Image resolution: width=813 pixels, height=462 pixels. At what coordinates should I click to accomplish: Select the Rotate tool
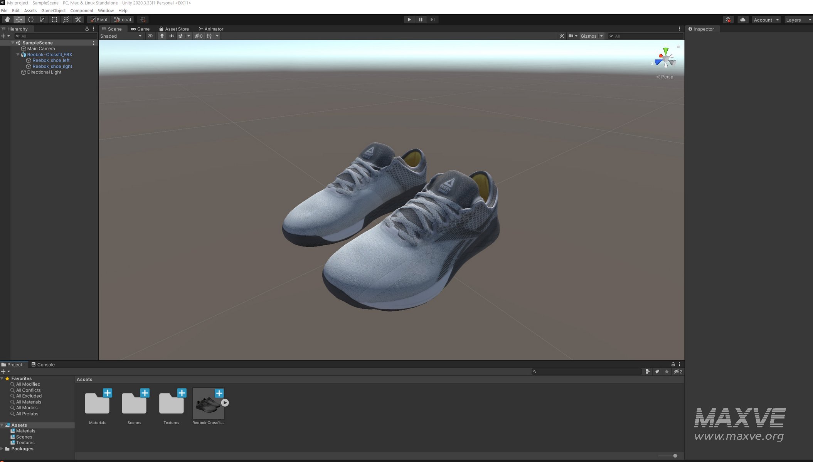[x=31, y=20]
